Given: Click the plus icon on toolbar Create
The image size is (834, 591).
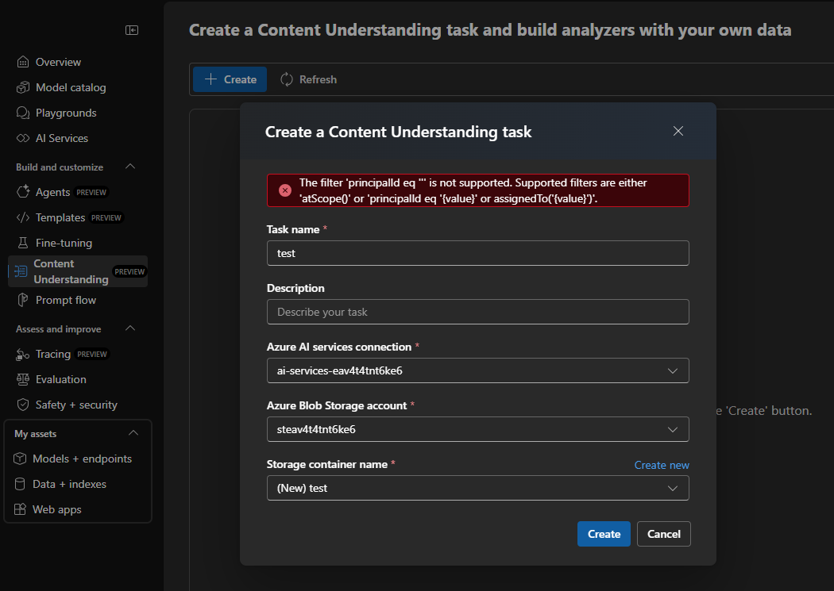Looking at the screenshot, I should (x=210, y=79).
